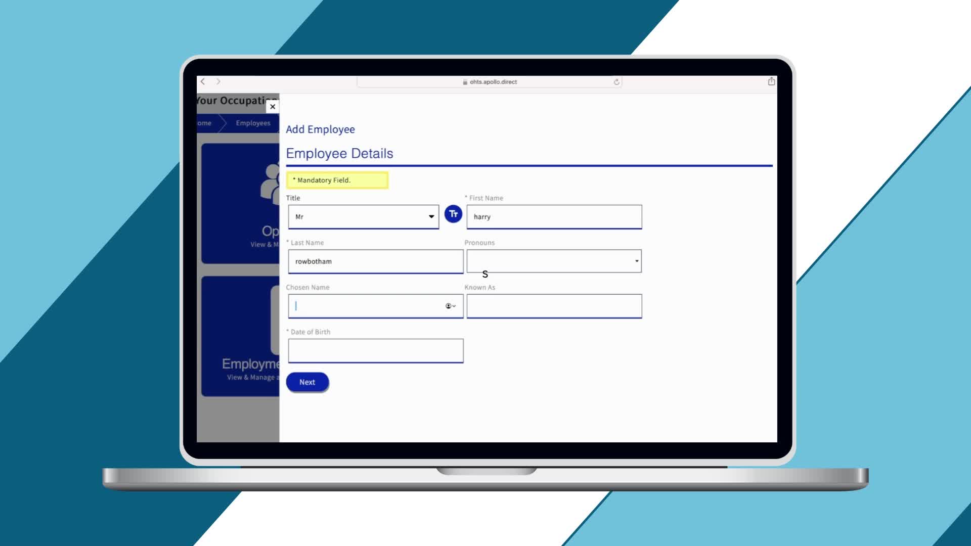Click the close X button on dialog
Viewport: 971px width, 546px height.
tap(272, 106)
